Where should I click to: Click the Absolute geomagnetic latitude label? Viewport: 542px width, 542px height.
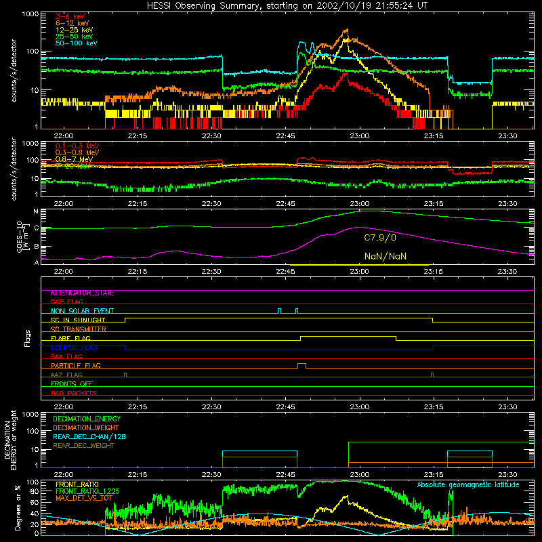coord(468,485)
